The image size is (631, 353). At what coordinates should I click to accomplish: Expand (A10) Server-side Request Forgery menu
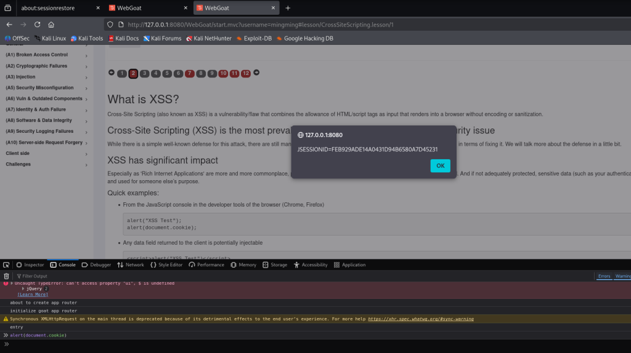47,143
